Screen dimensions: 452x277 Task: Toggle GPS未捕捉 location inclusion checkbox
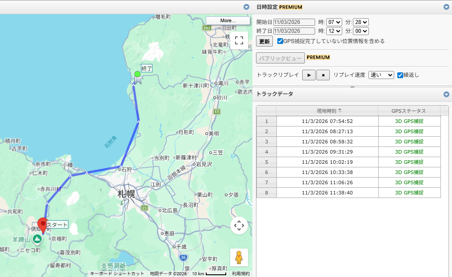click(280, 41)
